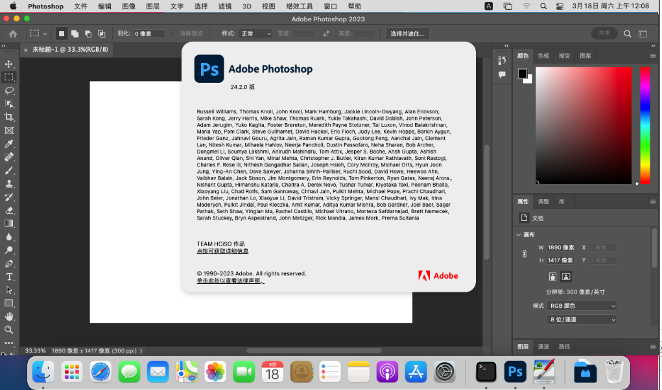
Task: Select the Hand tool
Action: tap(9, 317)
